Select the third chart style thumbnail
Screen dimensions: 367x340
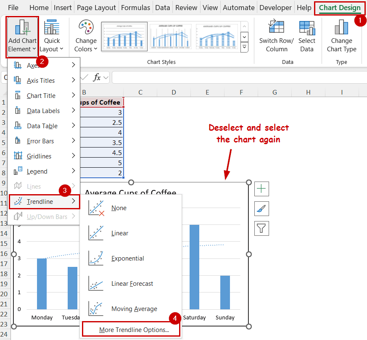[217, 37]
